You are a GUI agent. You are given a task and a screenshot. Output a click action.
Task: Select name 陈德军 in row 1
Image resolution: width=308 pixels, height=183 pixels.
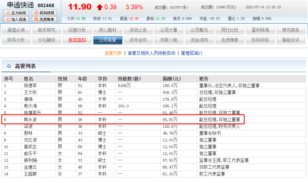tap(30, 85)
